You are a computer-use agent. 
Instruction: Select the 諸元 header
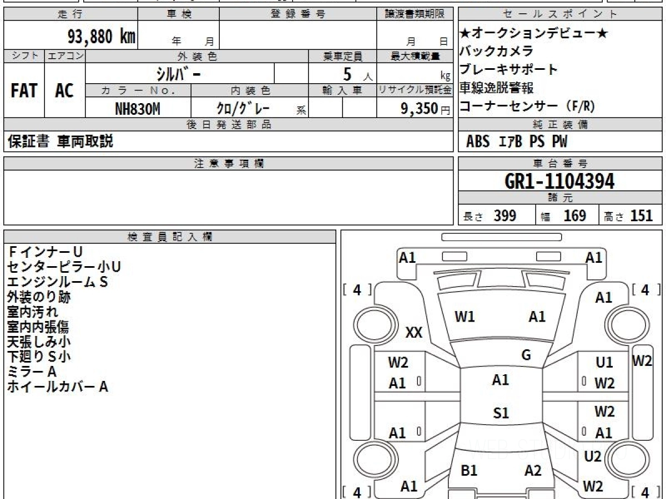(561, 198)
